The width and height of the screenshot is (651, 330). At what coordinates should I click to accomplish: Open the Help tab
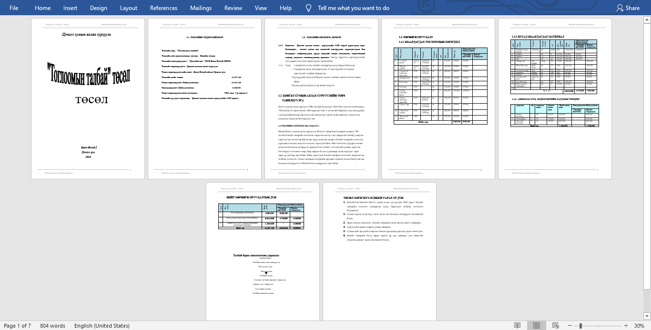285,8
